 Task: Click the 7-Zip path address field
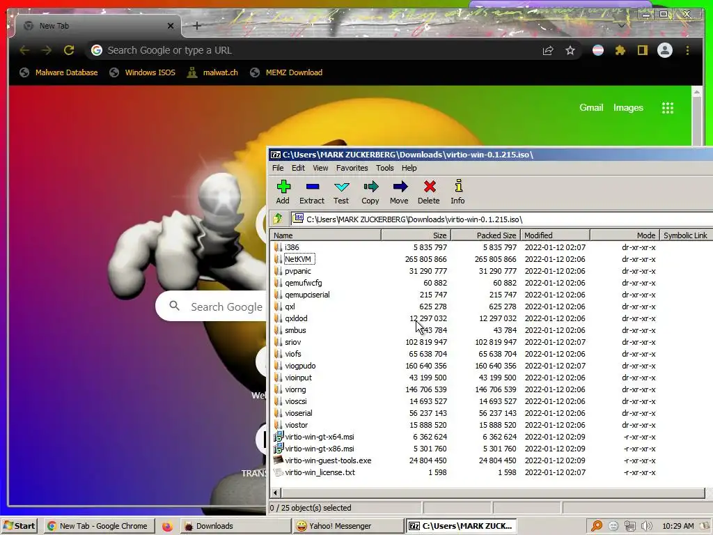(x=500, y=219)
